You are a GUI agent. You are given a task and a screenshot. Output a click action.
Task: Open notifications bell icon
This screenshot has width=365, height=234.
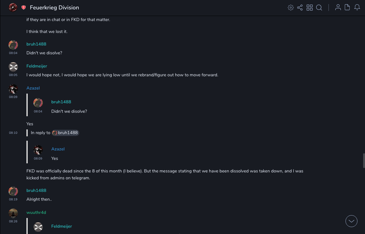click(x=357, y=8)
